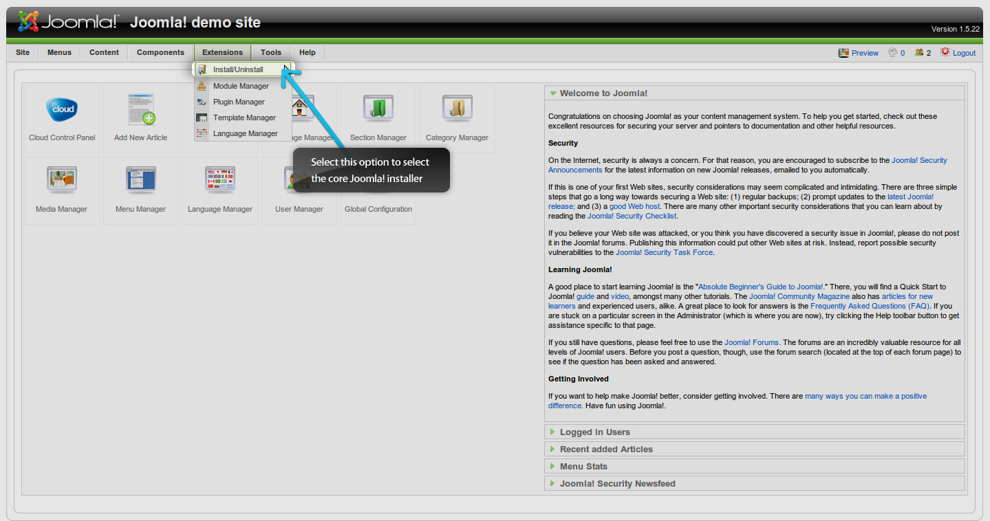Screen dimensions: 990x521
Task: Open the good Web host link
Action: click(x=634, y=206)
